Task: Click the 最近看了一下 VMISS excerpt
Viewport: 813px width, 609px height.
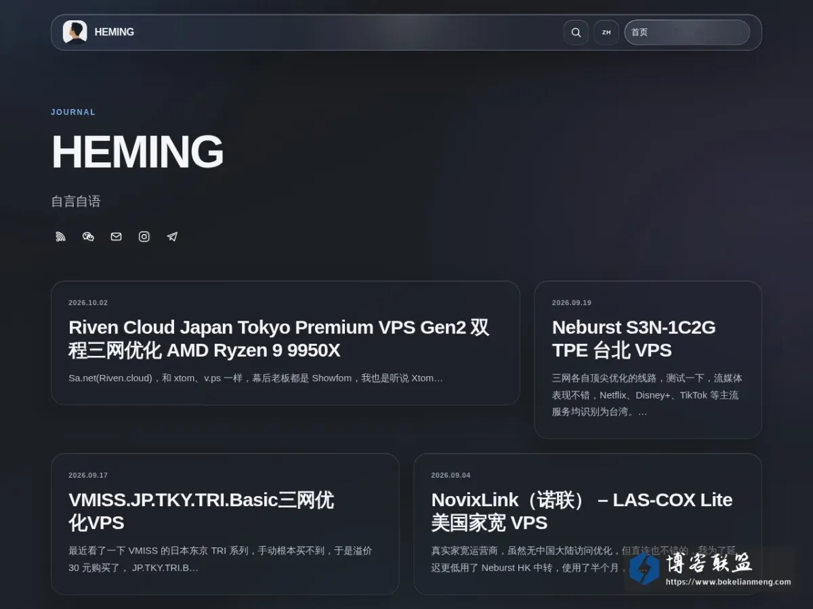Action: pyautogui.click(x=220, y=559)
